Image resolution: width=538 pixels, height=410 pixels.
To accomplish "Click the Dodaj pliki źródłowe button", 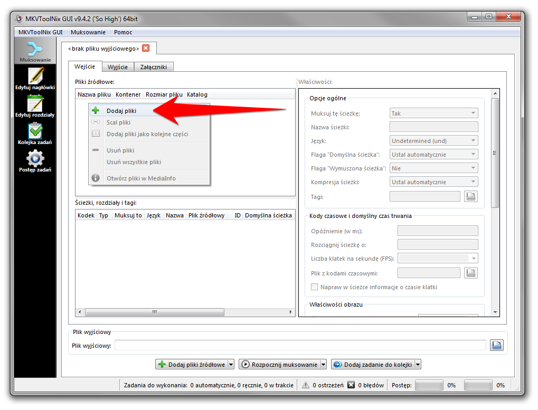I will (192, 365).
